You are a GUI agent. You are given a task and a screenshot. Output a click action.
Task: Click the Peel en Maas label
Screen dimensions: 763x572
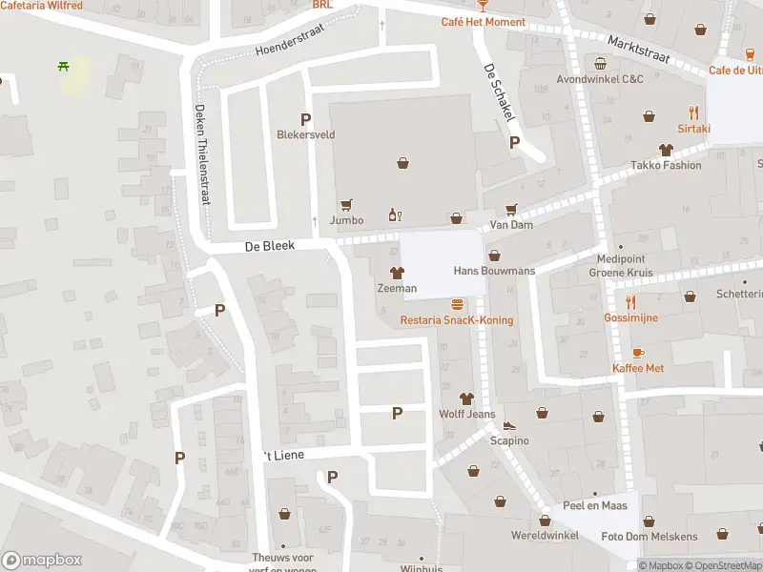[594, 506]
